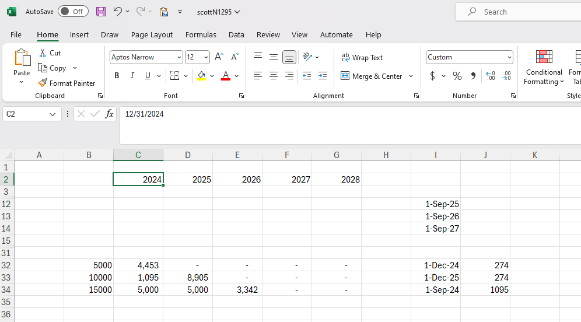
Task: Apply Percent Style number format
Action: click(457, 76)
